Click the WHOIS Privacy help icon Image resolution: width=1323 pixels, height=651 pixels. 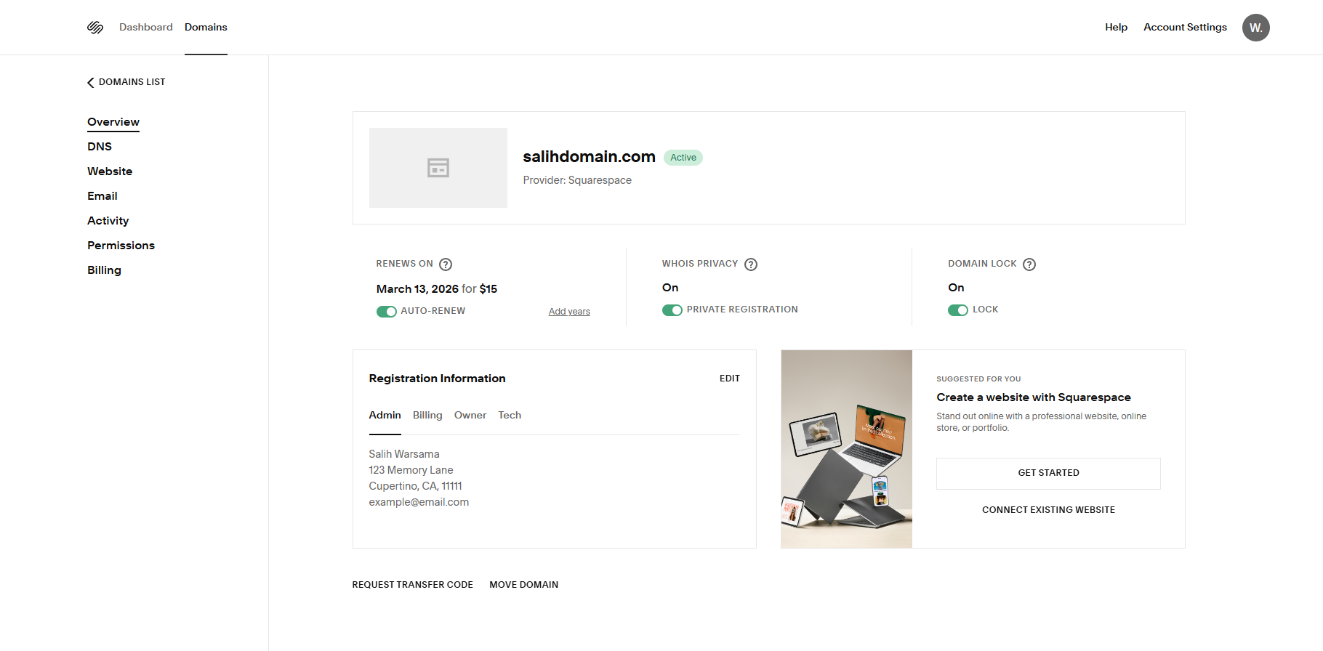pos(751,264)
